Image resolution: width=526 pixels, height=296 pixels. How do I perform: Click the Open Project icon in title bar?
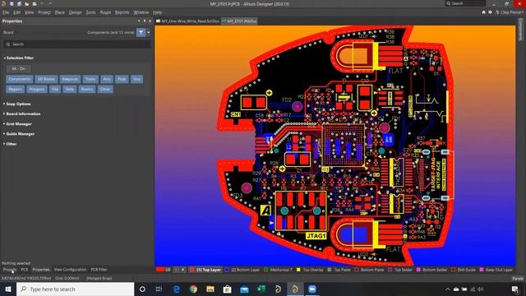35,3
